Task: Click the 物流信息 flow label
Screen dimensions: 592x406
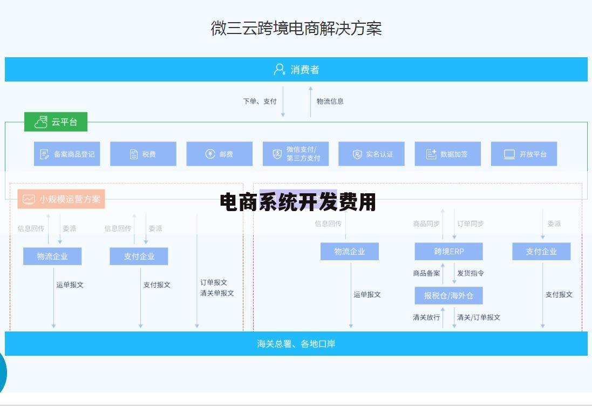Action: pyautogui.click(x=330, y=101)
